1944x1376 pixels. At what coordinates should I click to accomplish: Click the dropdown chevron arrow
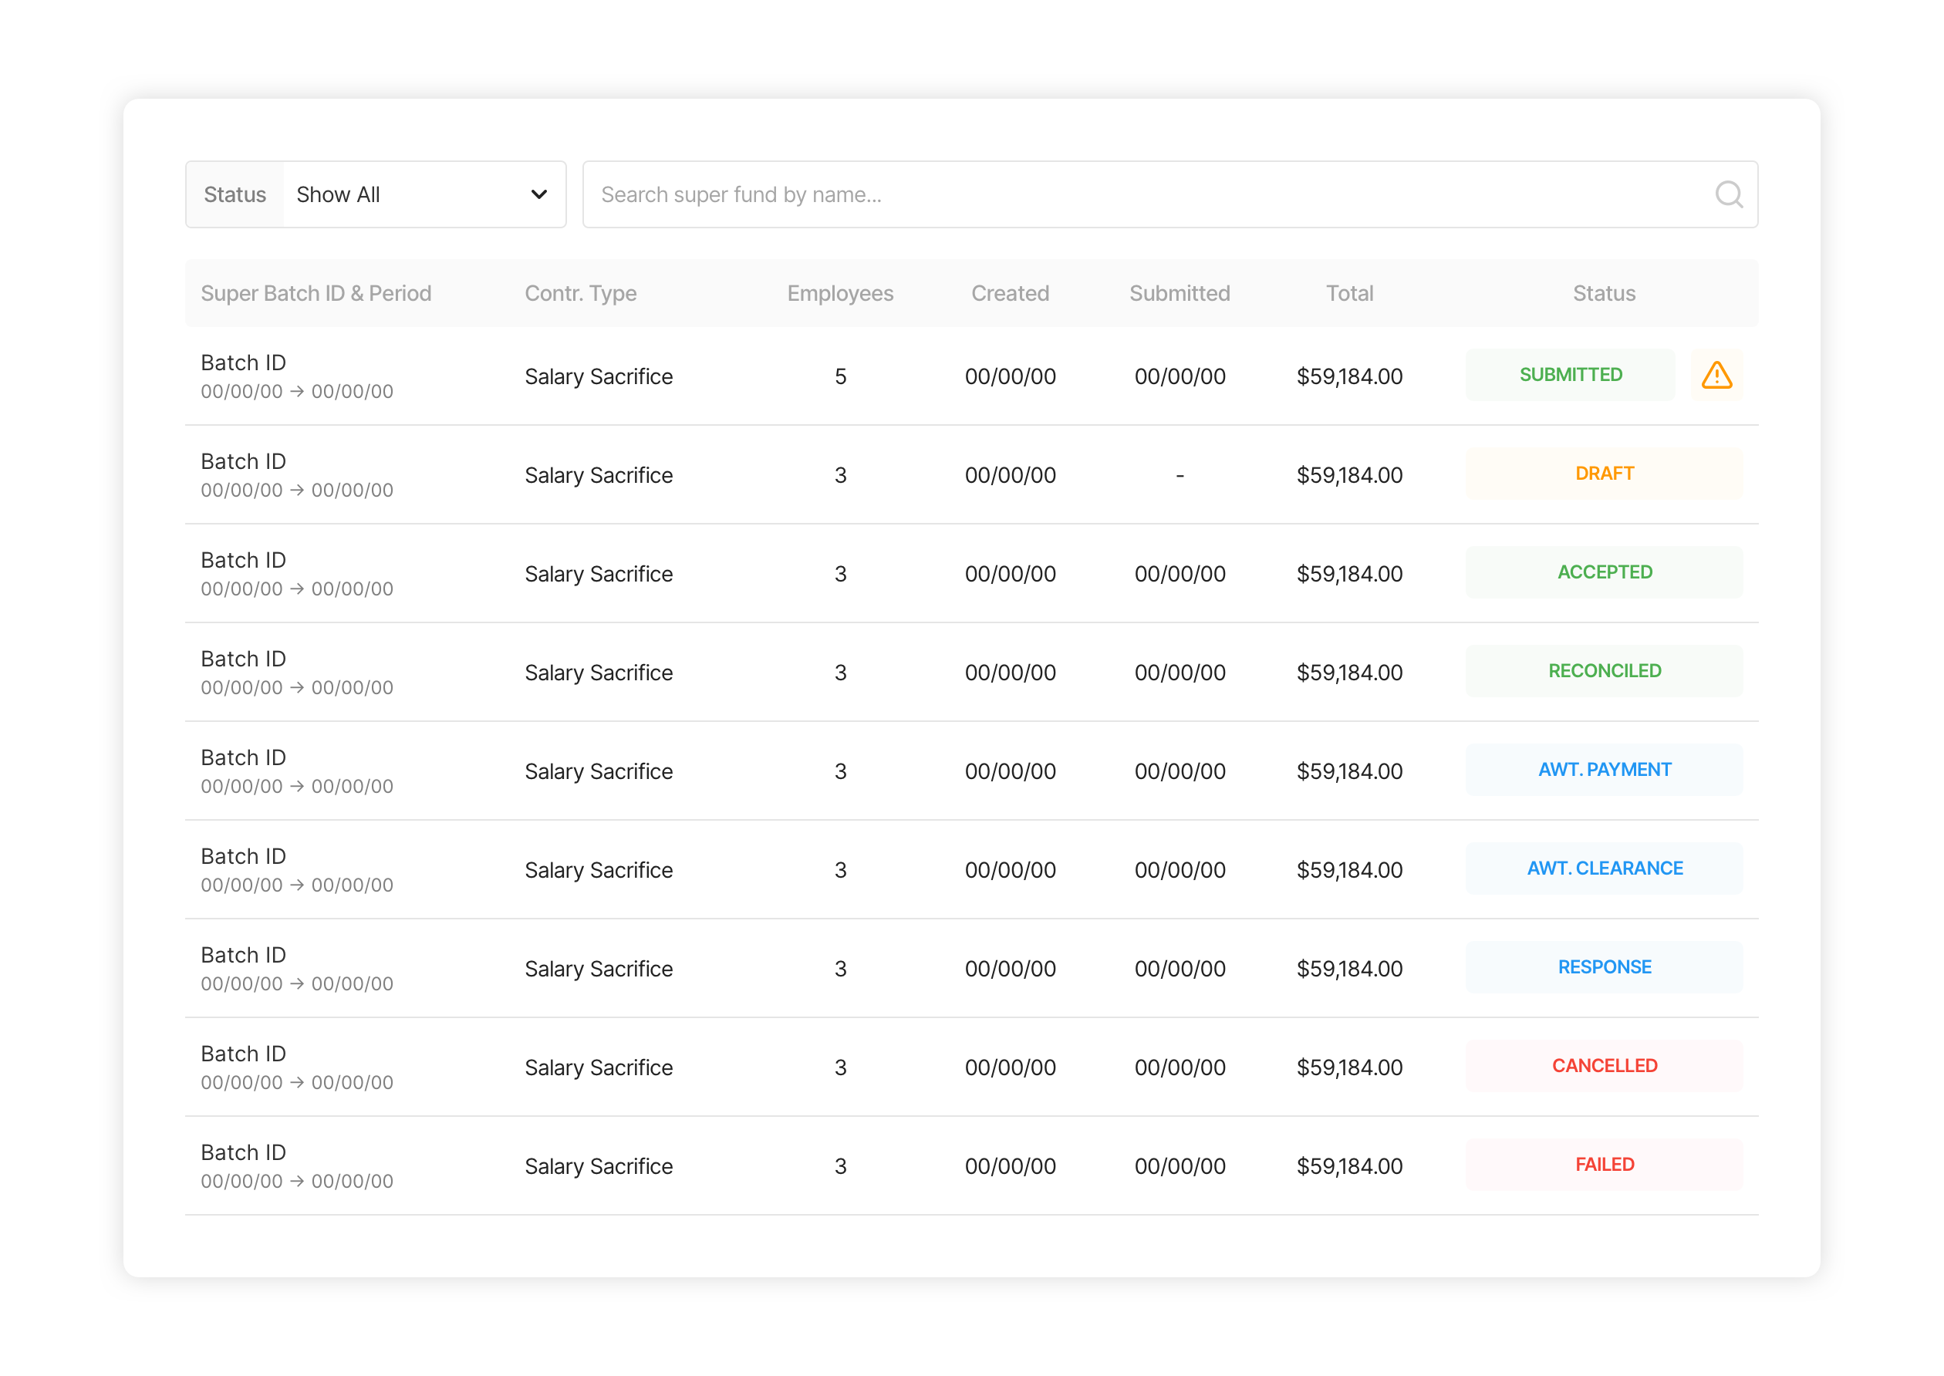(x=538, y=195)
